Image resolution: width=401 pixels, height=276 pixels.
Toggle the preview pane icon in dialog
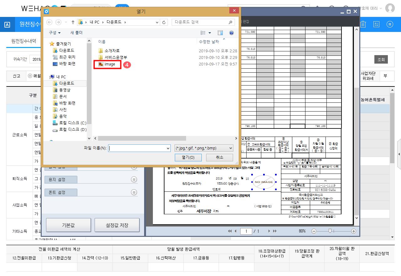point(220,33)
